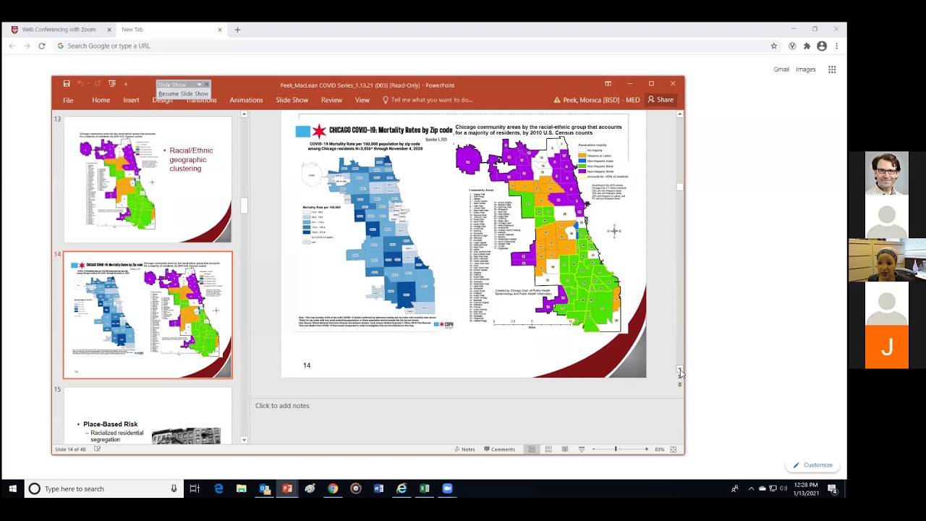Start slide show from beginning icon

point(112,84)
